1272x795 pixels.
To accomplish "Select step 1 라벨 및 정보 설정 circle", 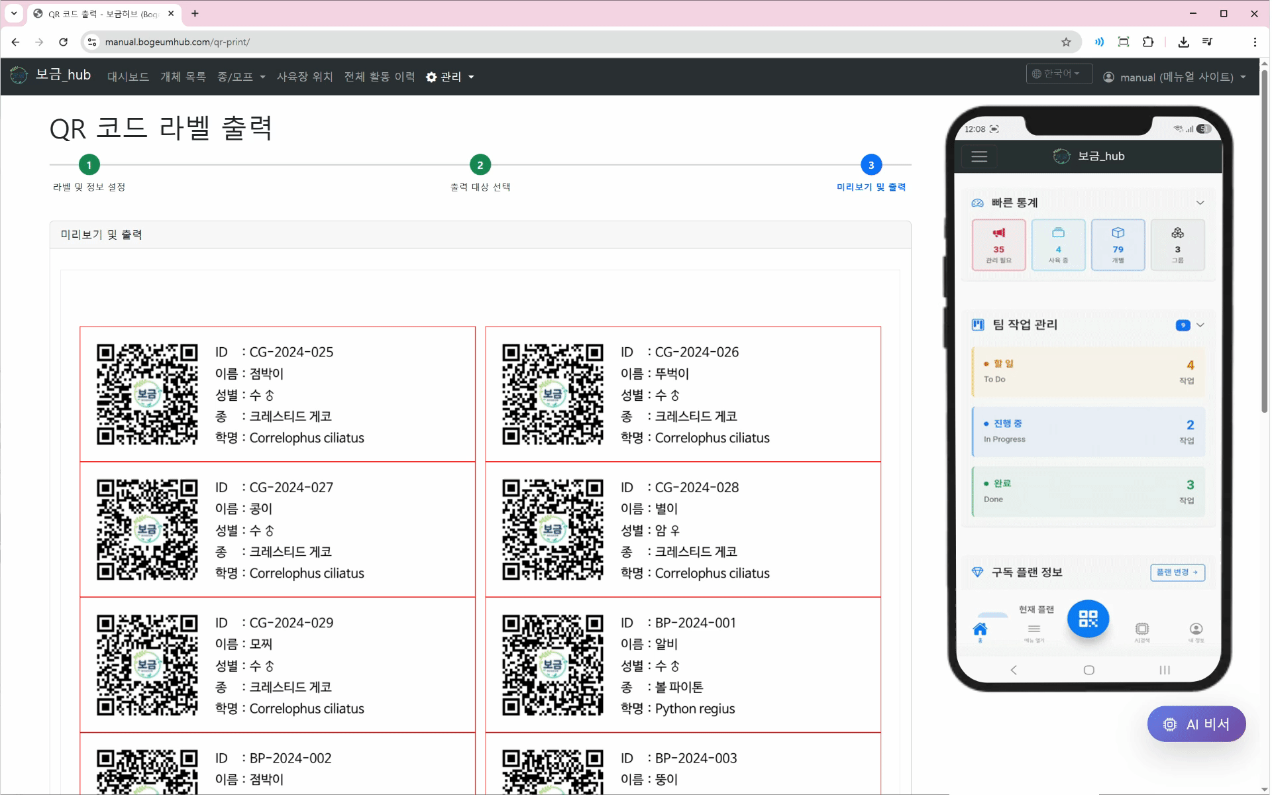I will click(89, 164).
